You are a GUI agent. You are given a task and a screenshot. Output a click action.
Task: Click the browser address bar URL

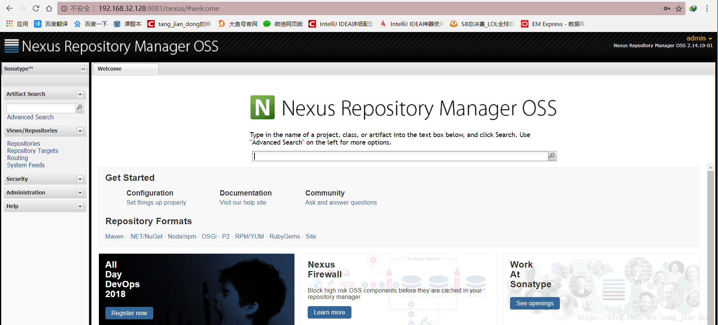tap(159, 8)
